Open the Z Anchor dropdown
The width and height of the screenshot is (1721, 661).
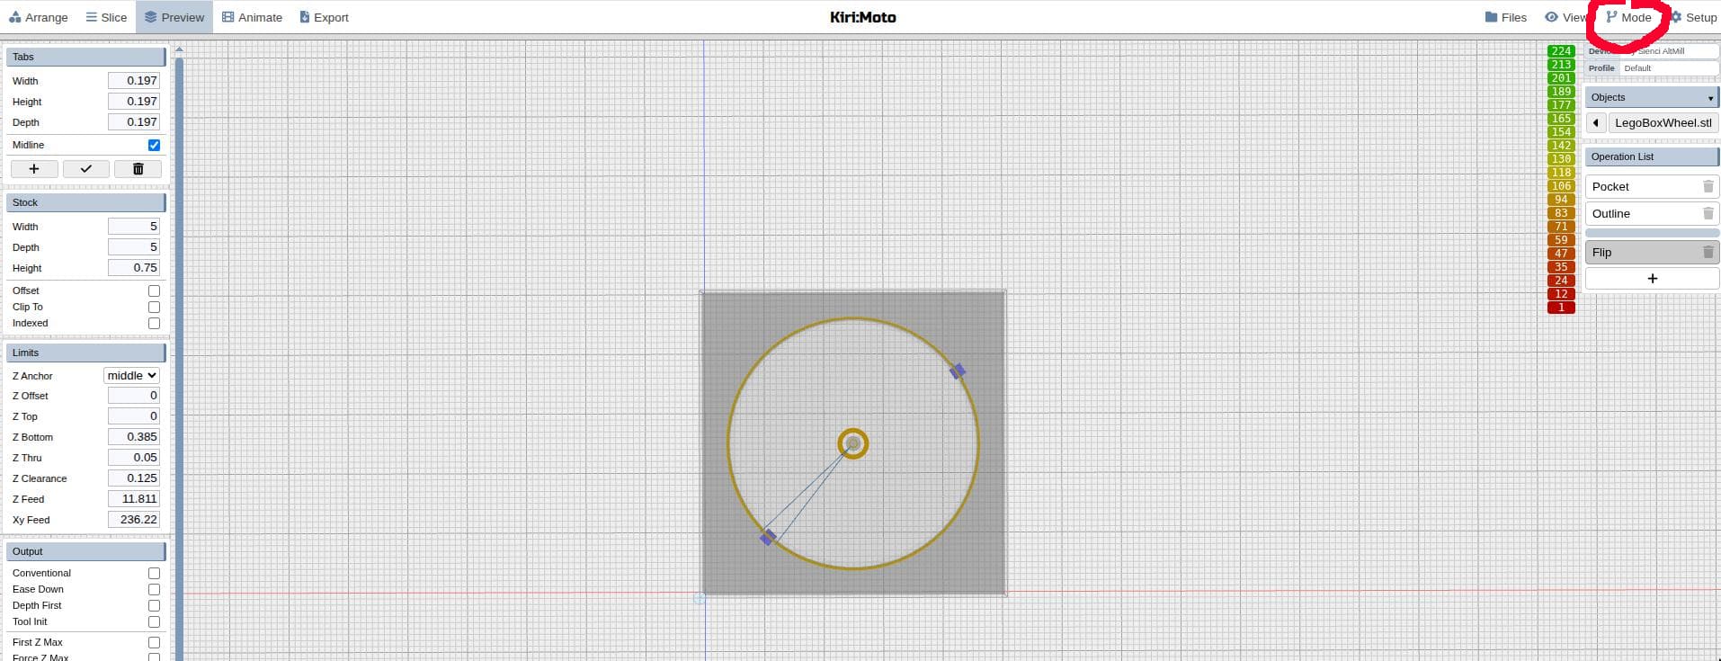pyautogui.click(x=131, y=376)
